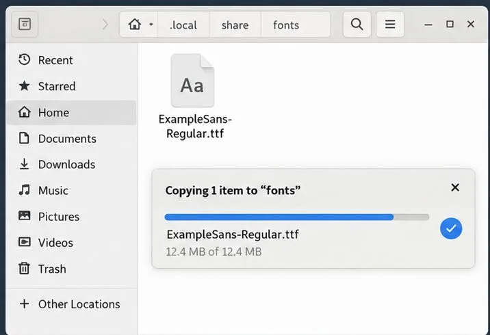Open search with the magnifier icon

pyautogui.click(x=357, y=24)
